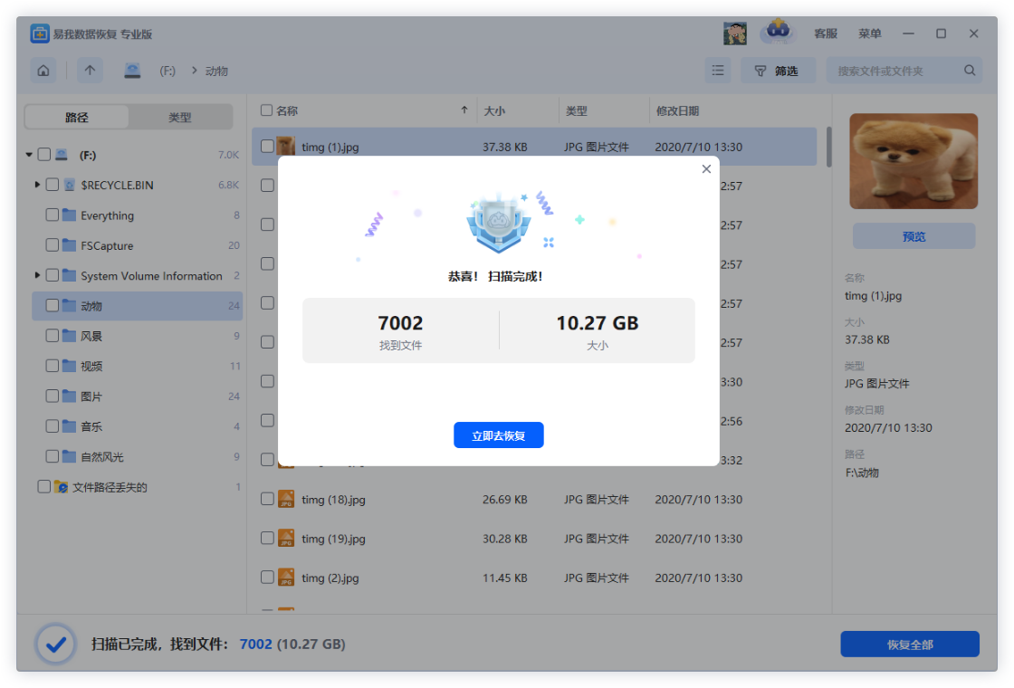
Task: Toggle the select-all checkbox beside 名称
Action: click(x=266, y=110)
